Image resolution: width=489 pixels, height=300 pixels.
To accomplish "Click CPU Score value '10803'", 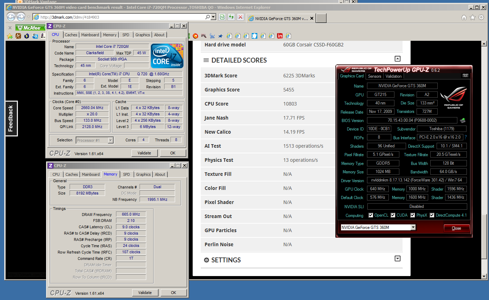I will [290, 104].
